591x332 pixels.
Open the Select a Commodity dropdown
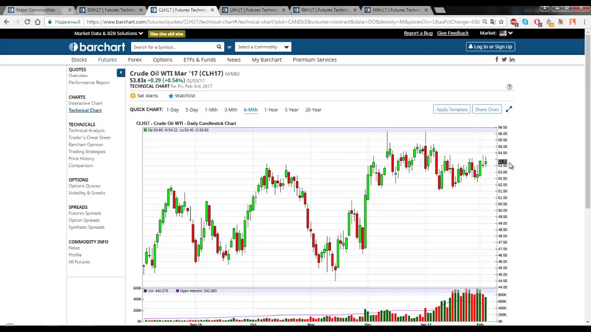(x=263, y=47)
